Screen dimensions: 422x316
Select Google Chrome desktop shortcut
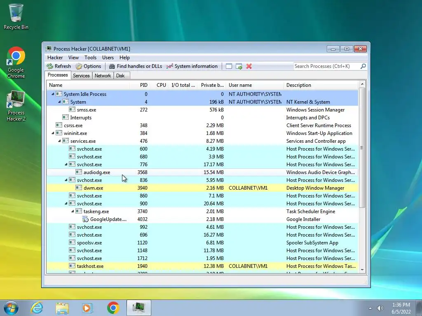(16, 63)
